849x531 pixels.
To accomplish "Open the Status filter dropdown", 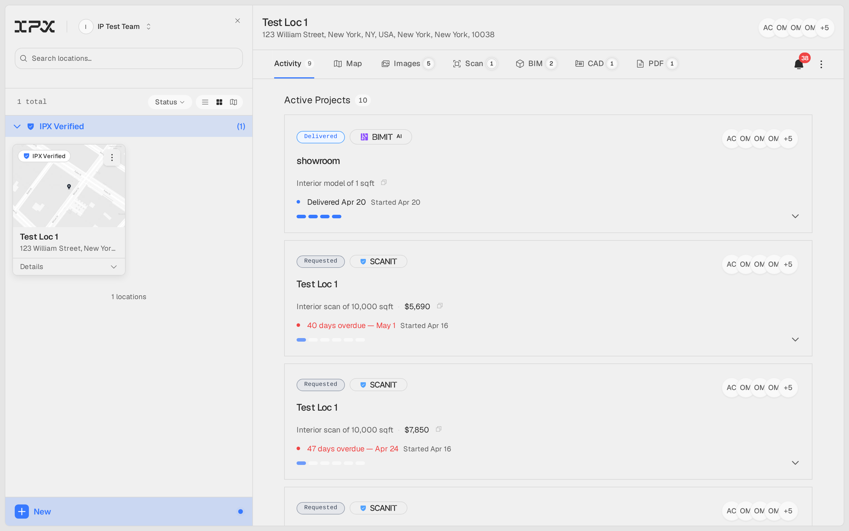I will click(170, 102).
